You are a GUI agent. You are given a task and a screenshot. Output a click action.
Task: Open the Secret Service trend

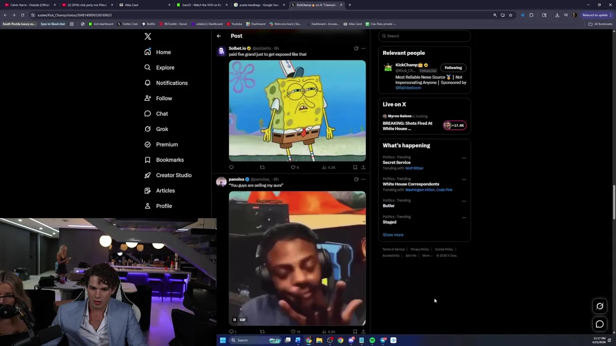point(397,162)
